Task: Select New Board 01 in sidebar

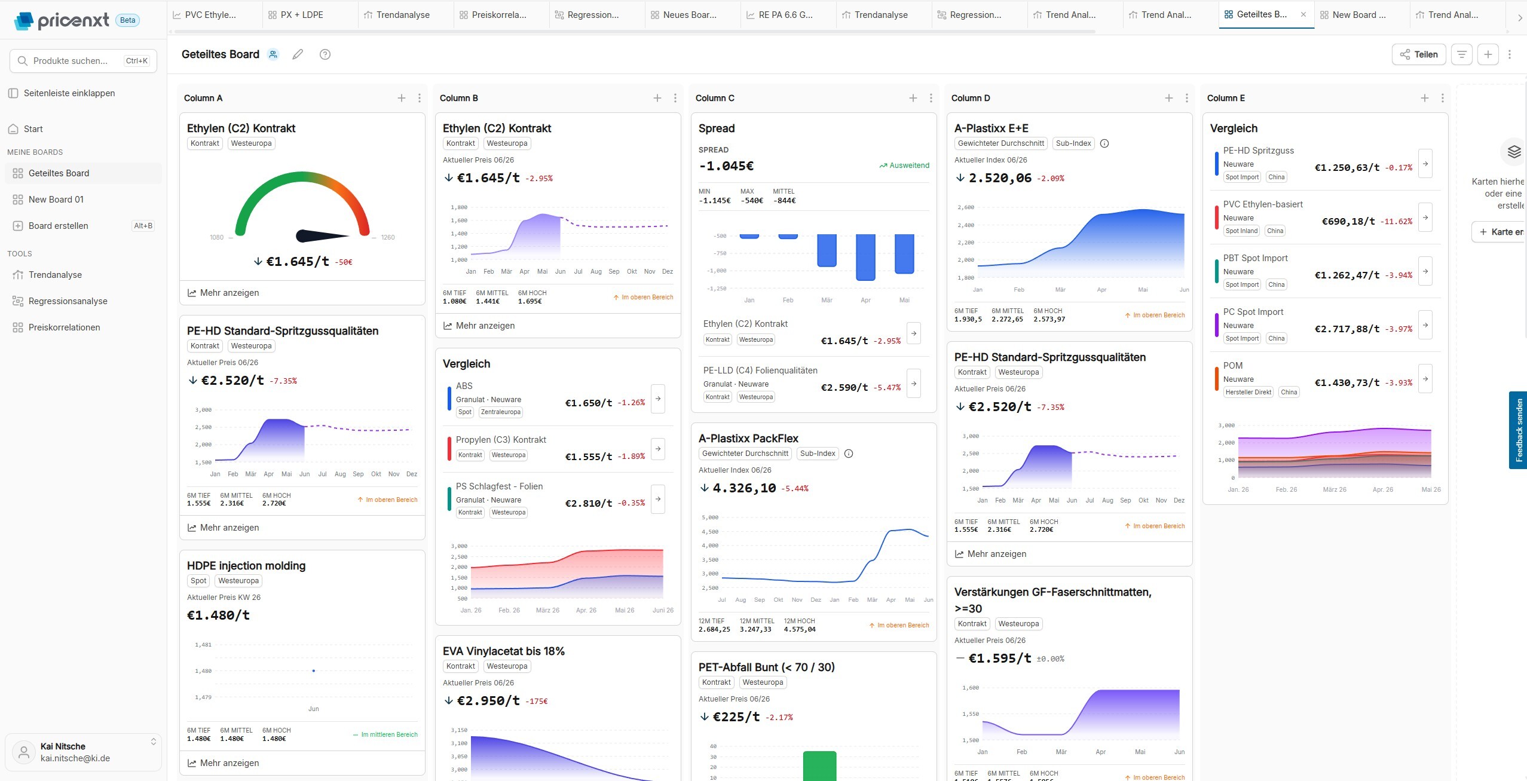Action: 83,200
